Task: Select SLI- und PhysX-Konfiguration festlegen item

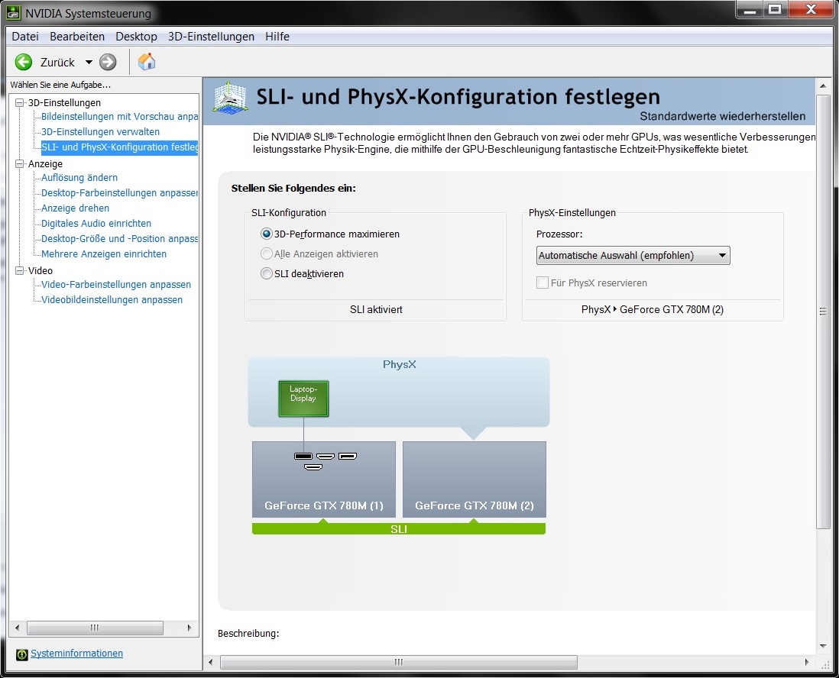Action: [119, 147]
